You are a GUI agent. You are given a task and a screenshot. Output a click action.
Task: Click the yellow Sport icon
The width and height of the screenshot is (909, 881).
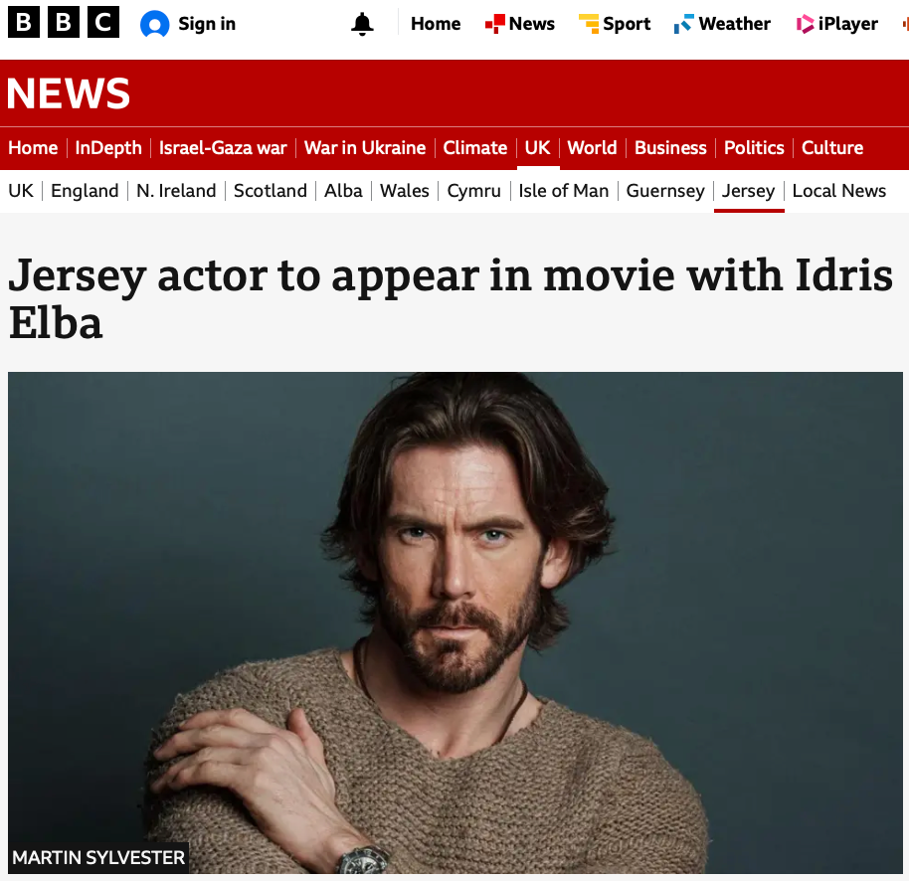coord(589,24)
